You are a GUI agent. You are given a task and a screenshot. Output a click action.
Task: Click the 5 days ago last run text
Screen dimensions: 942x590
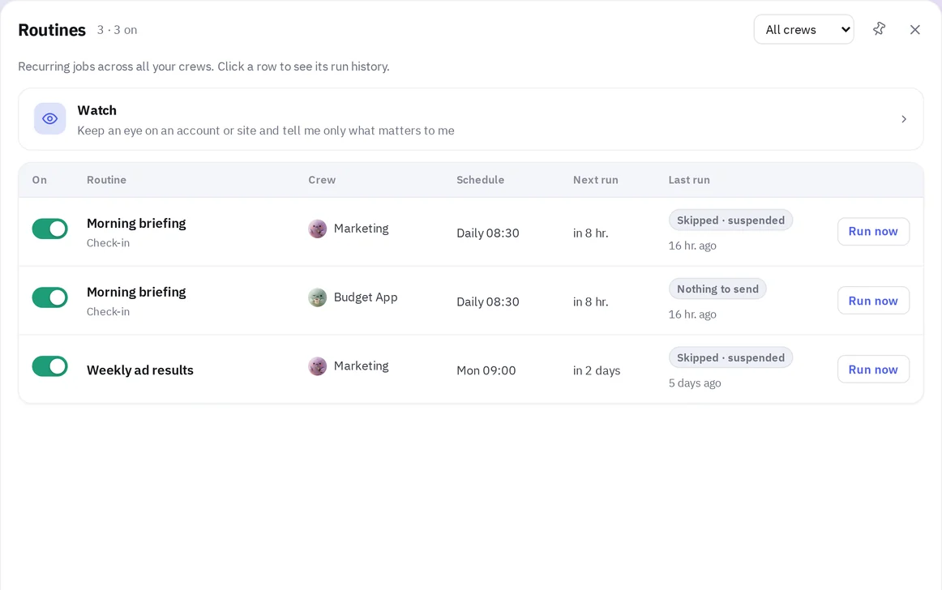pyautogui.click(x=695, y=383)
